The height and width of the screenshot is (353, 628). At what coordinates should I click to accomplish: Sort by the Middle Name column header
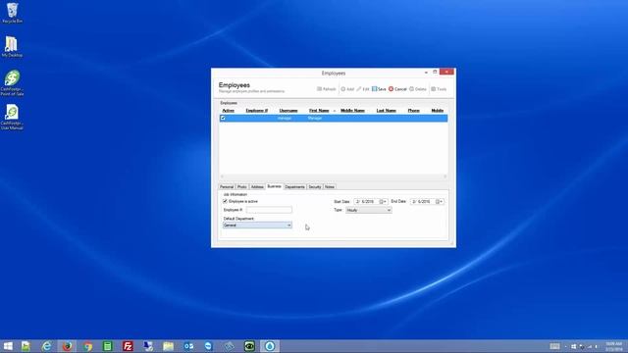point(352,111)
